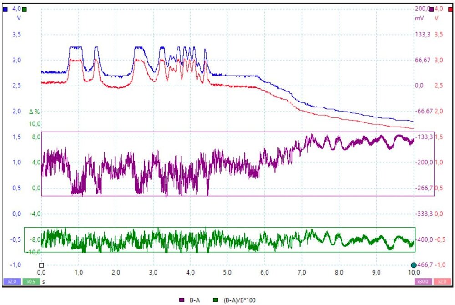Click the blue V unit label at top left
This screenshot has width=455, height=305.
tap(19, 19)
